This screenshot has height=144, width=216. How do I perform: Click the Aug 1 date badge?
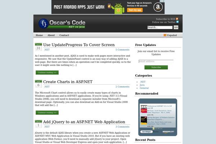(38, 124)
